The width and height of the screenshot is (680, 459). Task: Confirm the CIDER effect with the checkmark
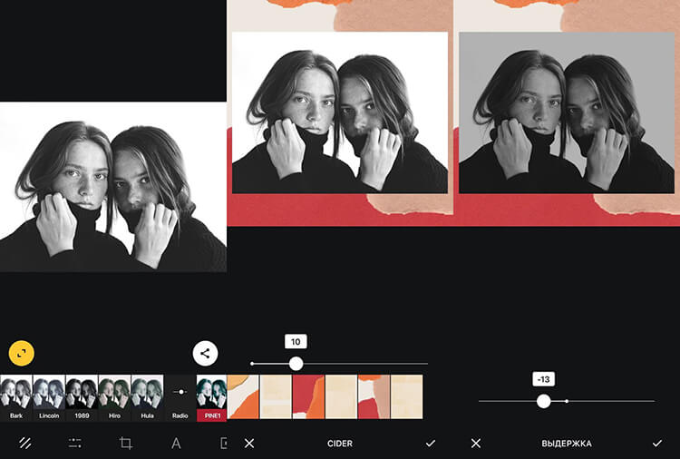(x=430, y=443)
